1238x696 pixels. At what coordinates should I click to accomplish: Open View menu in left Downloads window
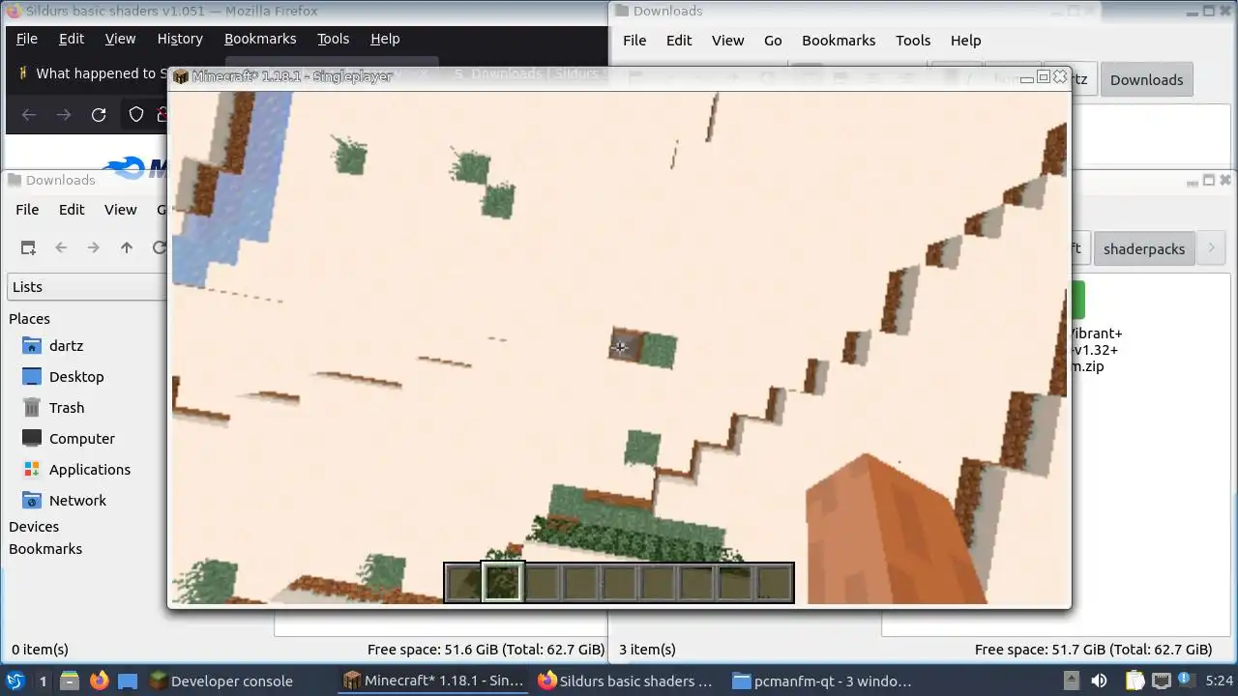pos(120,210)
